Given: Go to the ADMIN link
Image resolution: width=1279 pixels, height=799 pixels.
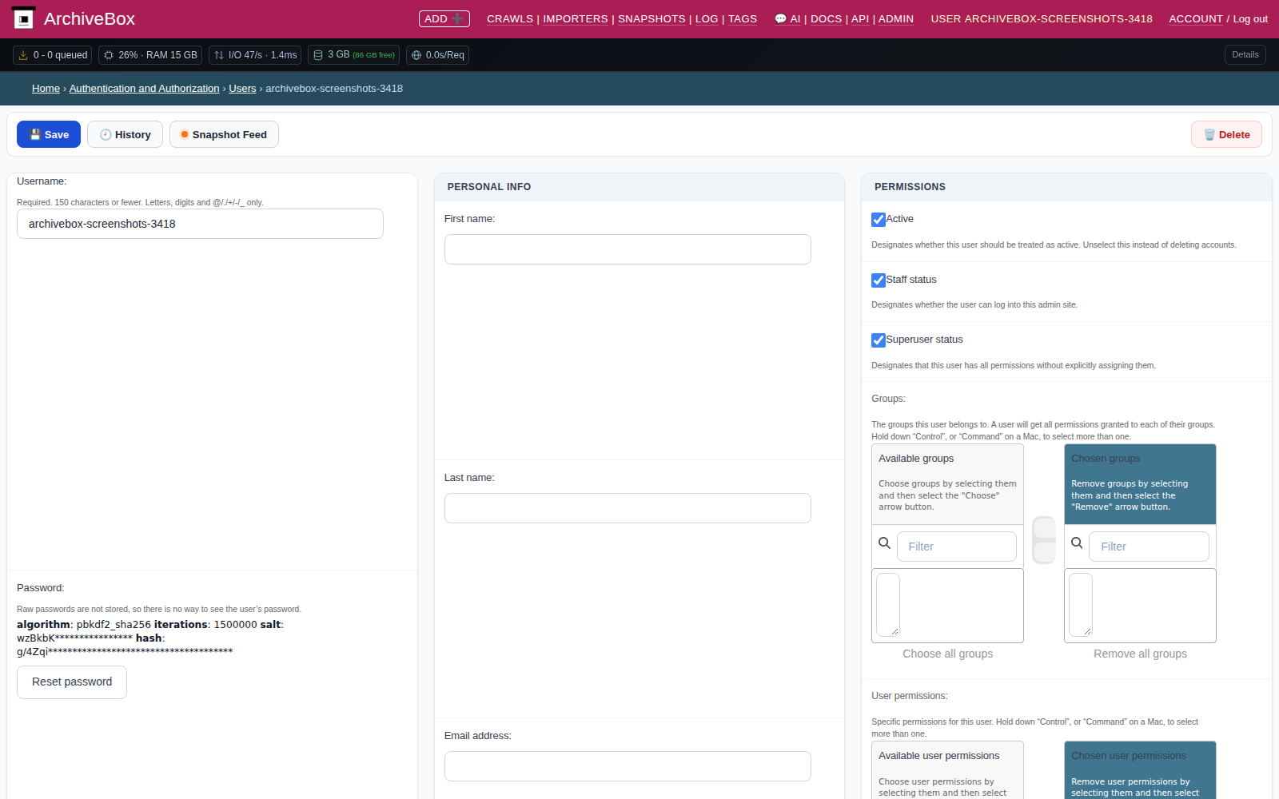Looking at the screenshot, I should [x=896, y=19].
